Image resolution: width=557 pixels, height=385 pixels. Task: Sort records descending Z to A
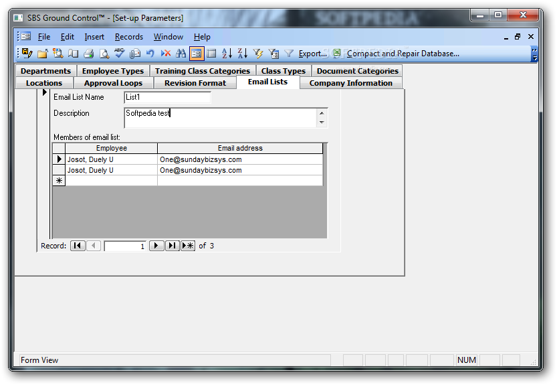tap(243, 54)
